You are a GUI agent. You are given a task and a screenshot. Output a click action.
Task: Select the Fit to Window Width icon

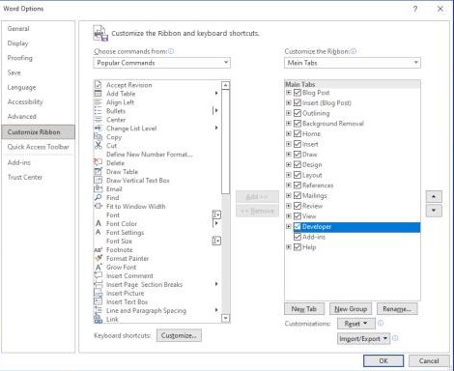[x=98, y=206]
